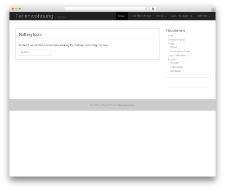Open Start link in Hauptmenü sidebar

coord(171,35)
